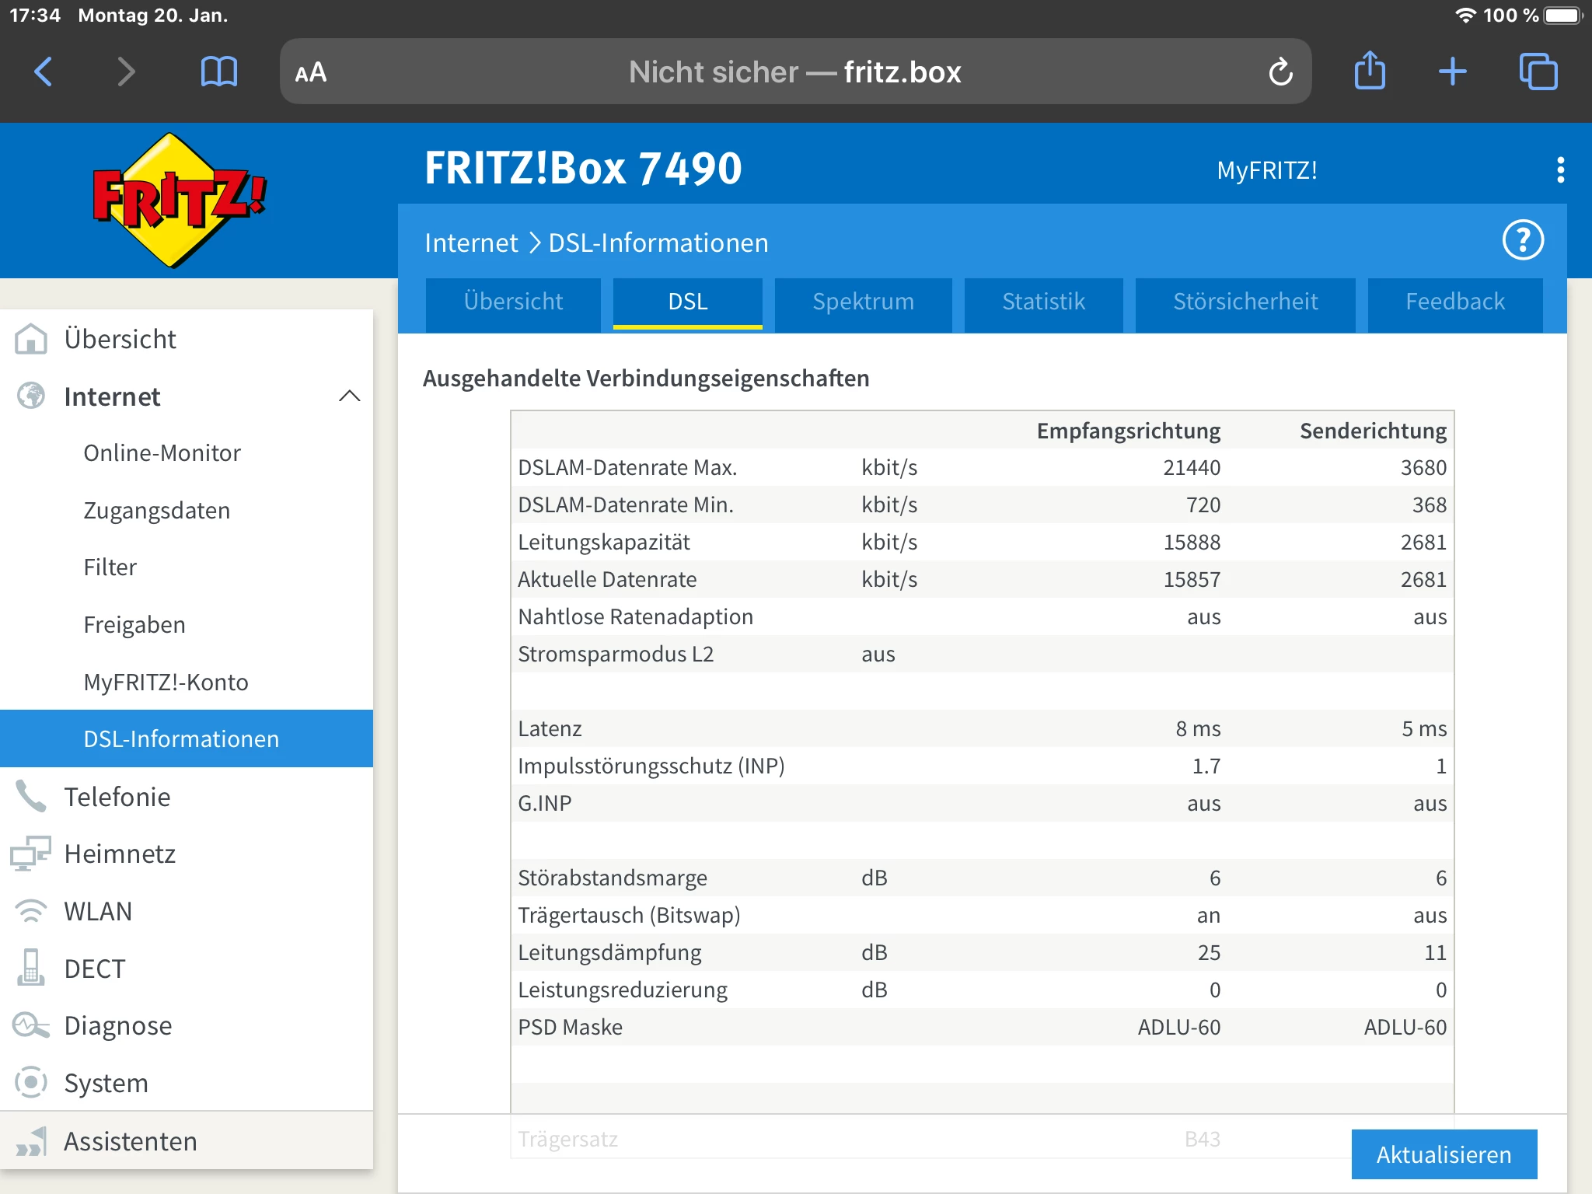Add a new Safari tab

1452,72
